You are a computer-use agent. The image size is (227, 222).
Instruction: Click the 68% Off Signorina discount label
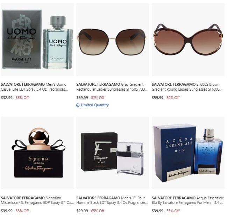click(x=22, y=211)
